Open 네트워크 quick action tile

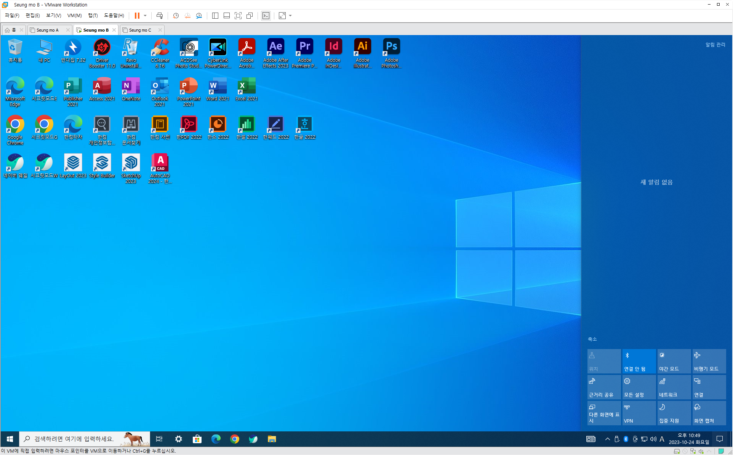click(x=674, y=387)
